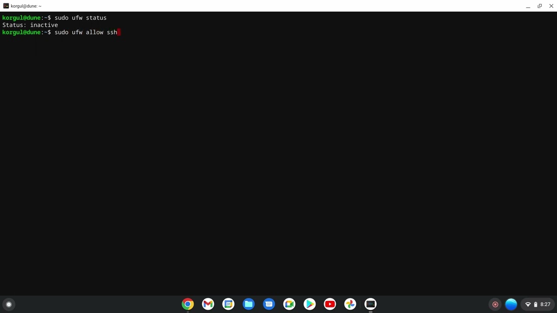Click the "sudo ufw allow ssh" command
Screen dimensions: 557x313
pos(86,33)
